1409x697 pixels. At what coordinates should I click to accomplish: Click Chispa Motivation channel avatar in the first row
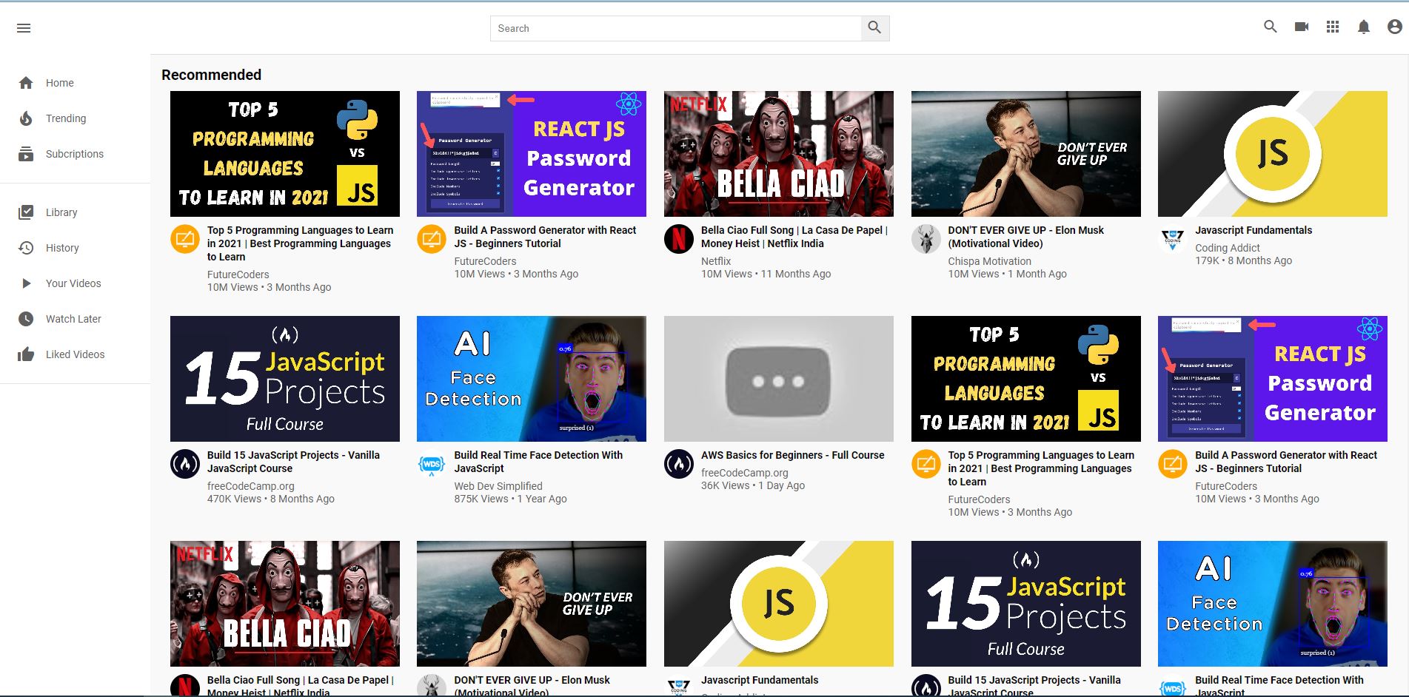[926, 239]
